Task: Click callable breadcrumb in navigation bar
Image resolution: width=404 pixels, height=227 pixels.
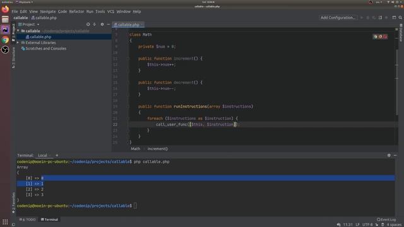Action: tap(21, 18)
